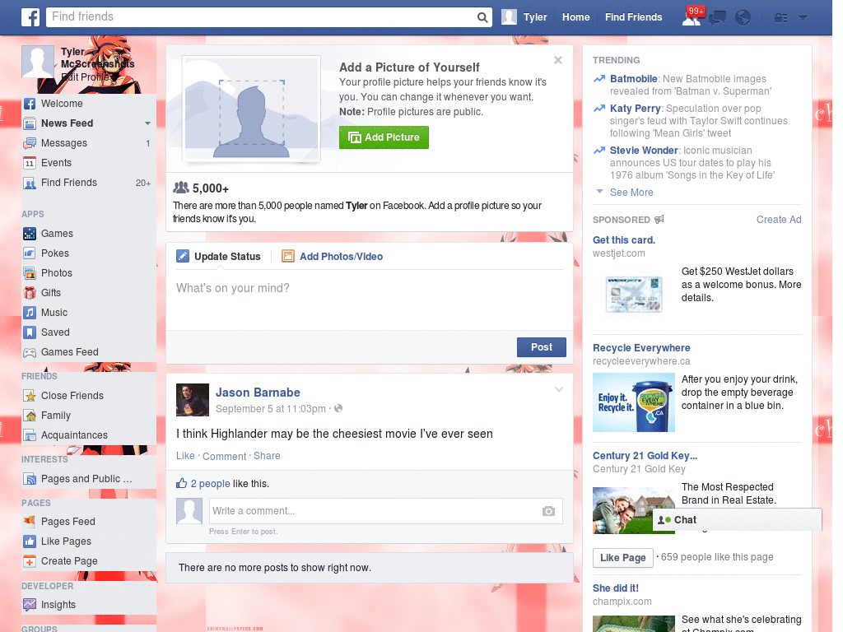Image resolution: width=843 pixels, height=632 pixels.
Task: Open the Welcome sidebar item
Action: (x=62, y=104)
